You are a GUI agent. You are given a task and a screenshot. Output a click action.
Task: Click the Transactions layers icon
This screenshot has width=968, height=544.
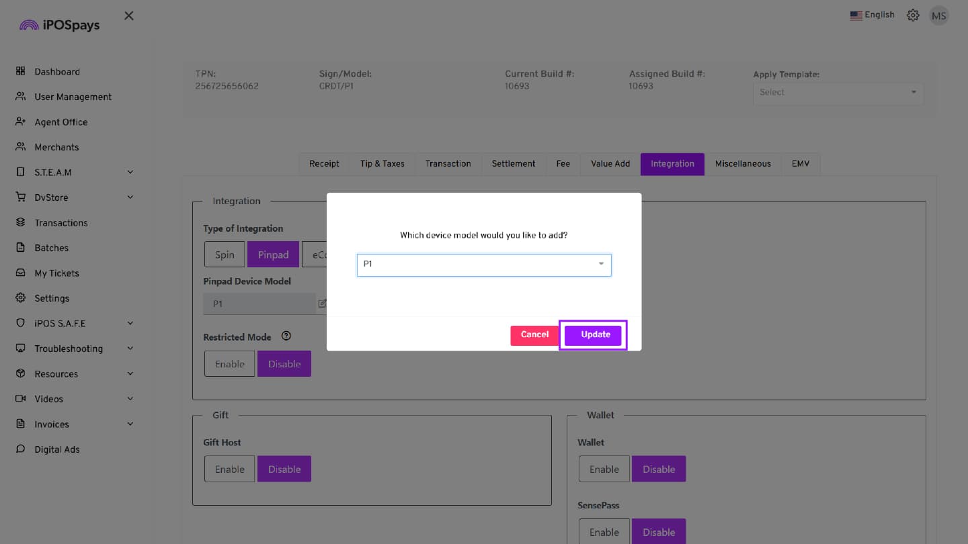(20, 222)
